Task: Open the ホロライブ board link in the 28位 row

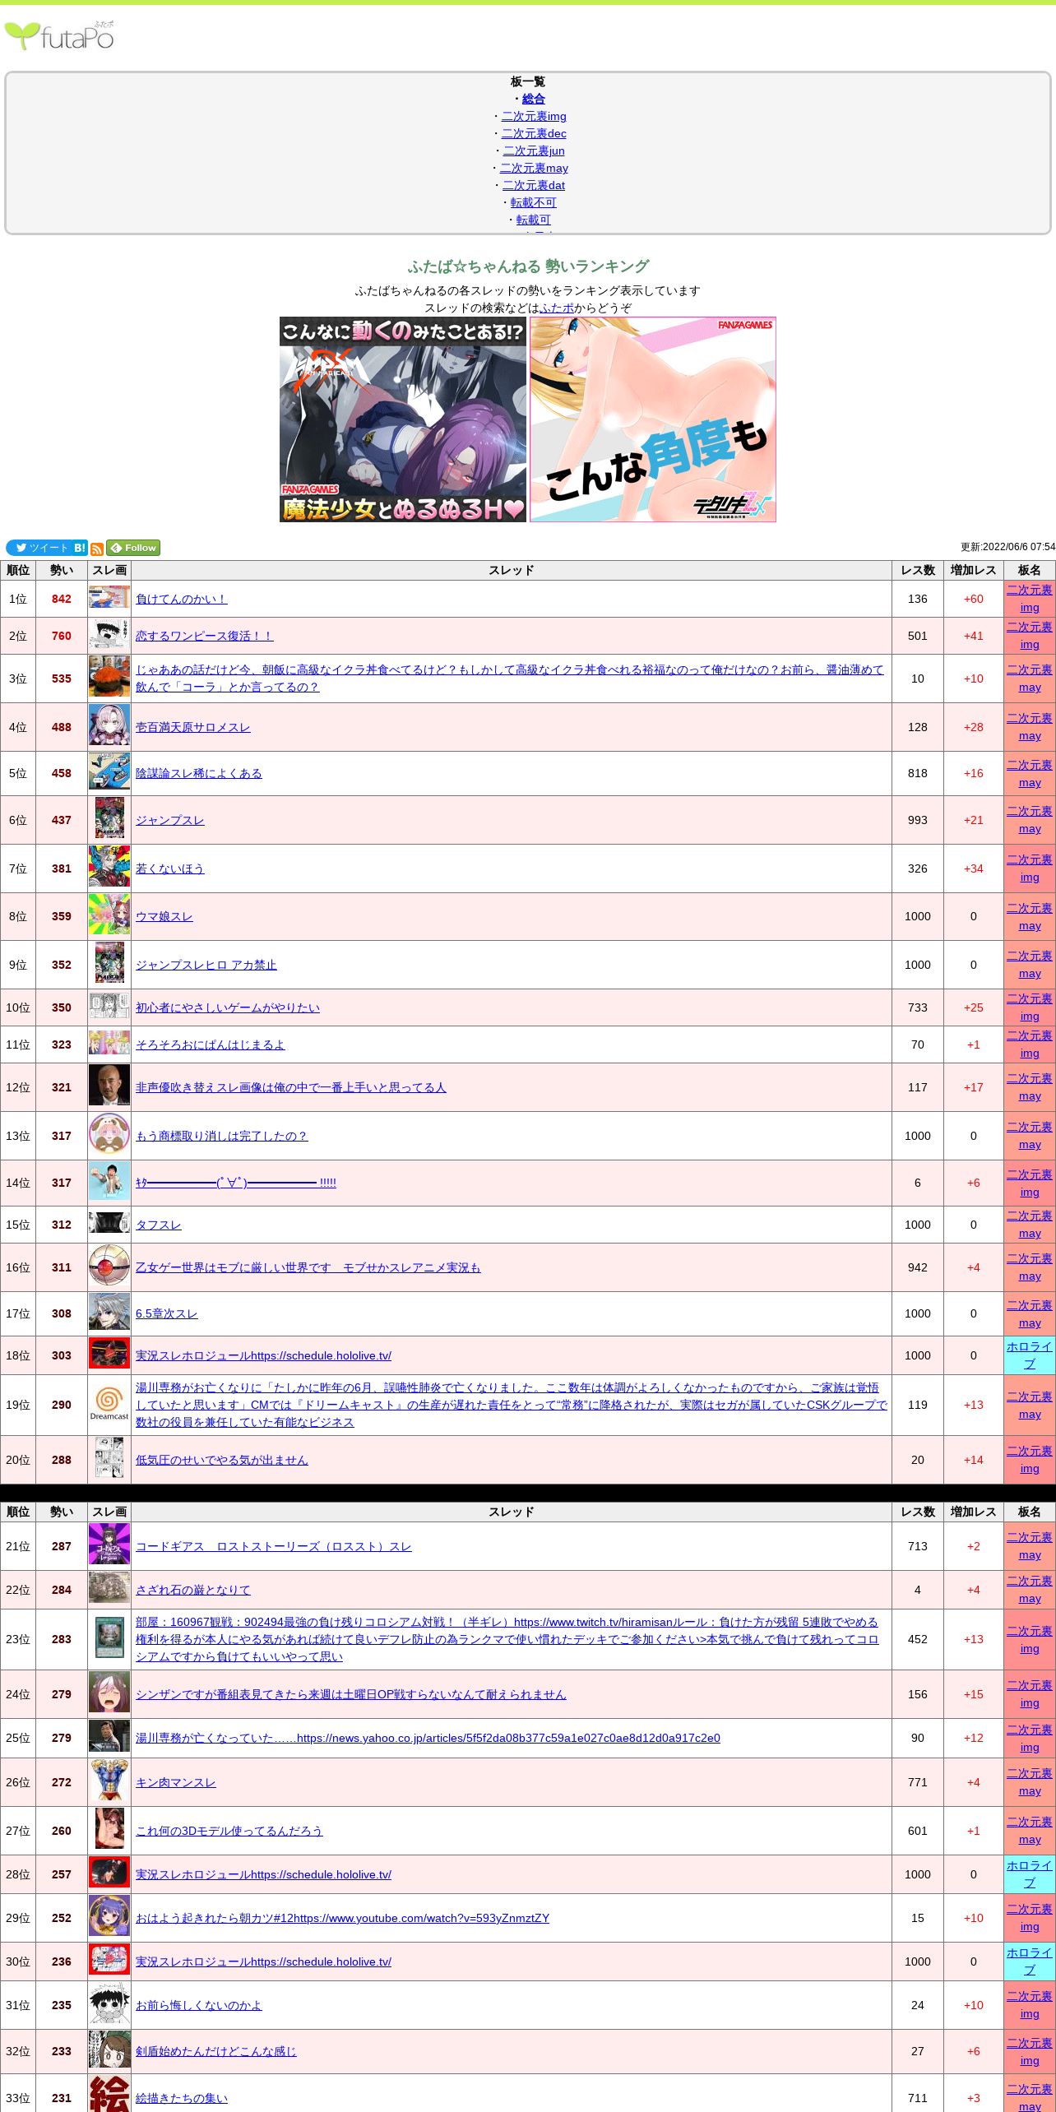Action: (1029, 1874)
